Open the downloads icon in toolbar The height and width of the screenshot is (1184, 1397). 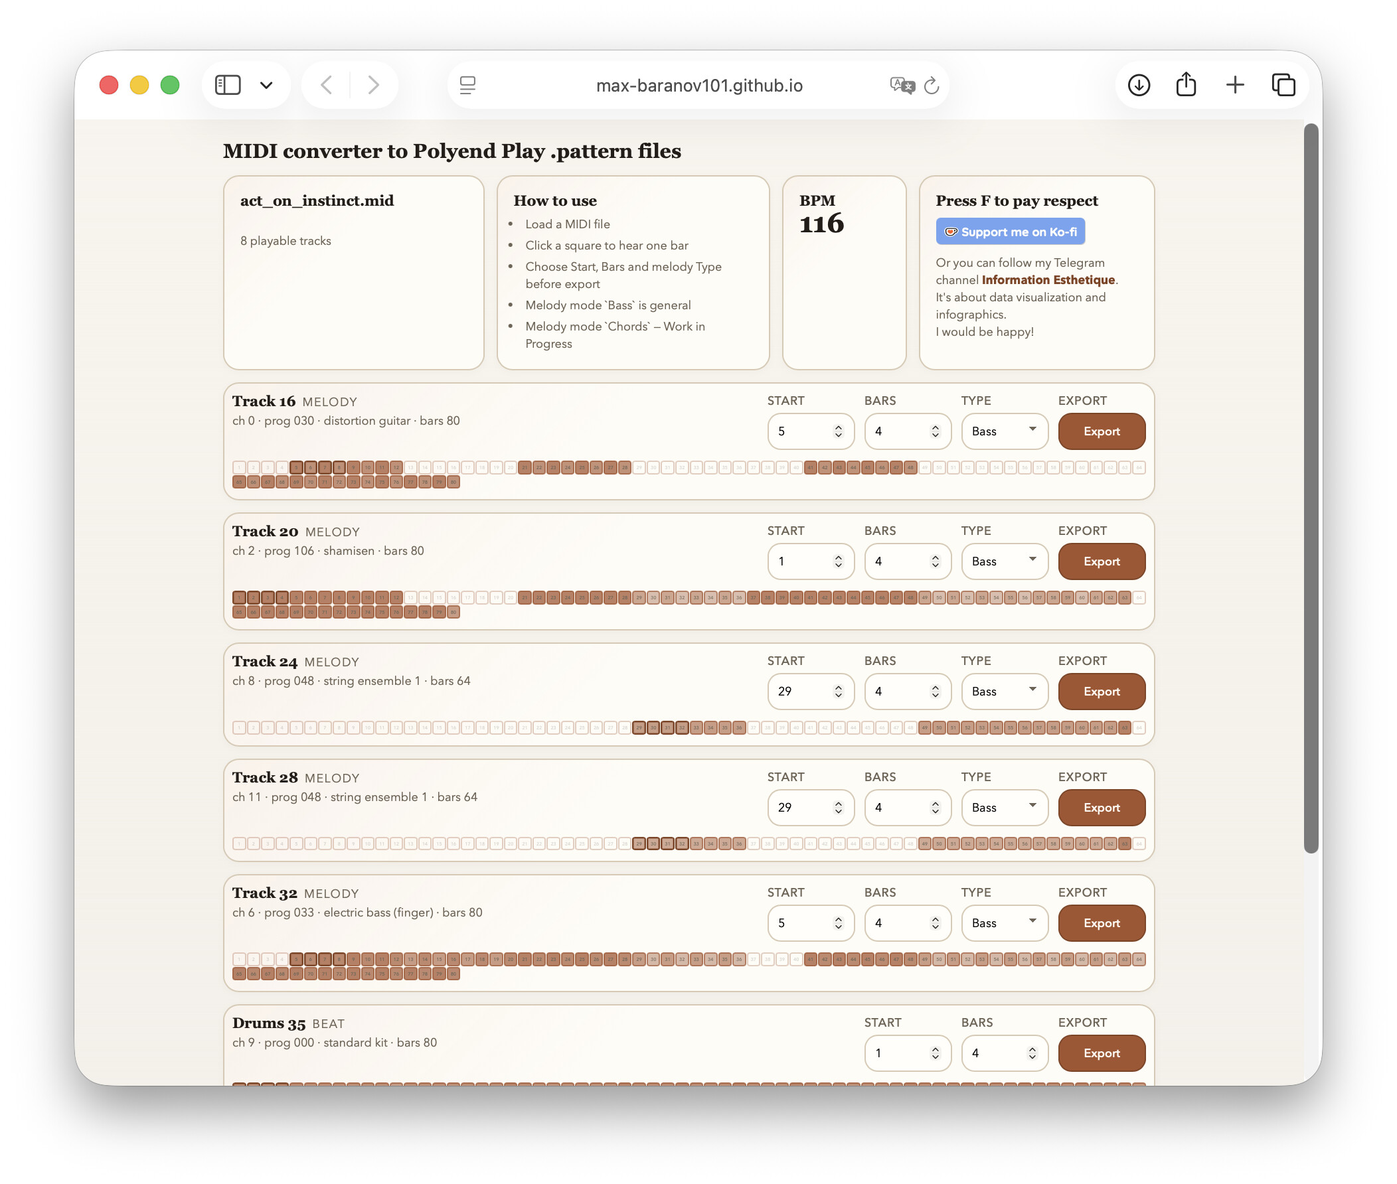[x=1139, y=85]
